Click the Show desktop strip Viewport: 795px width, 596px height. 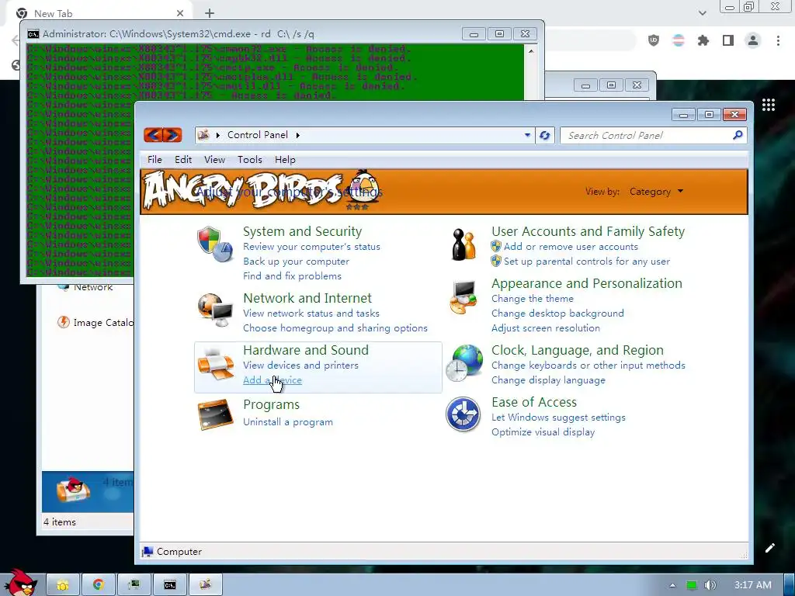pyautogui.click(x=790, y=585)
